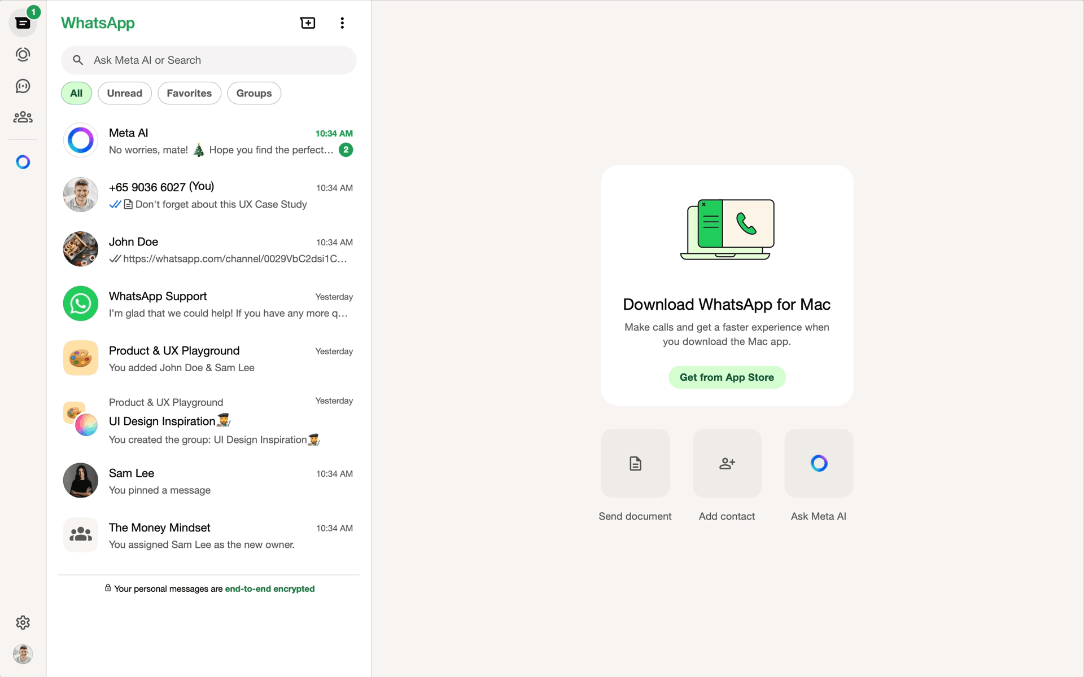Click Meta AI ring avatar in chat list

tap(81, 140)
